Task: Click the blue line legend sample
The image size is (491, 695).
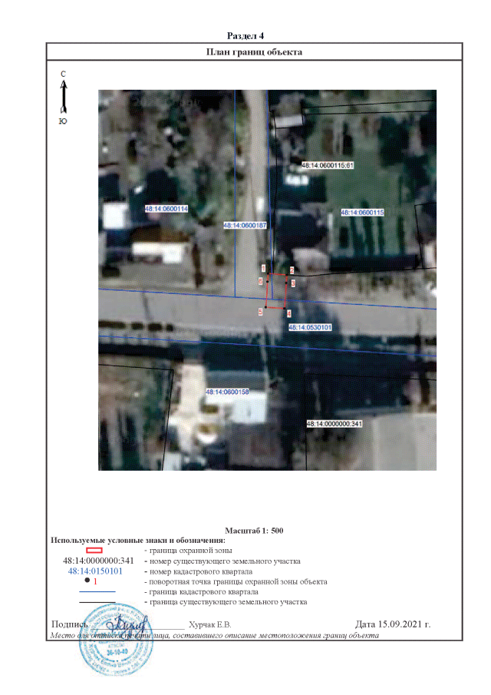Action: (97, 592)
